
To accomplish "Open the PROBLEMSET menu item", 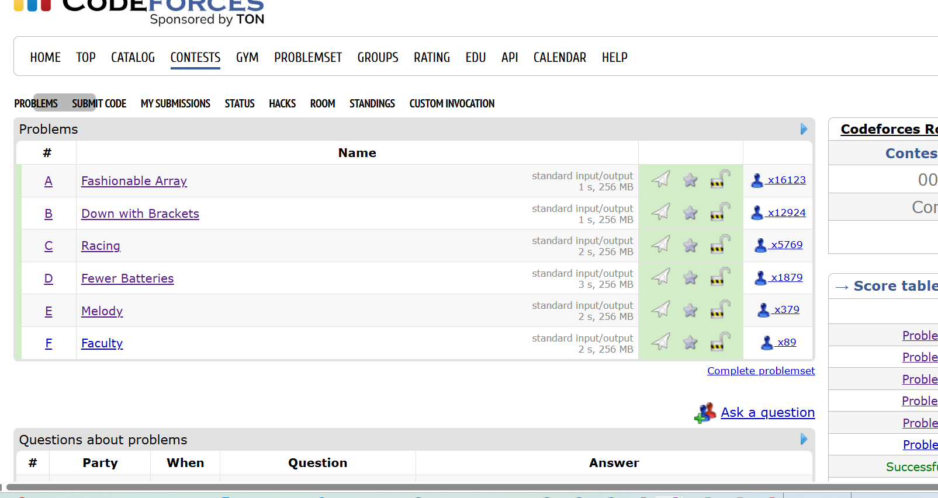I will pyautogui.click(x=307, y=58).
